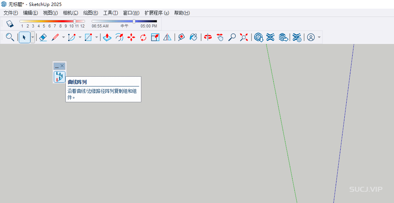Open the Extension Manager gear icon
394x203 pixels.
[x=297, y=38]
